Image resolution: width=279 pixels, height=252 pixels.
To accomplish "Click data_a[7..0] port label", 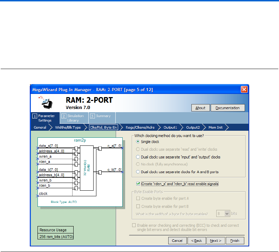I will pyautogui.click(x=48, y=146).
